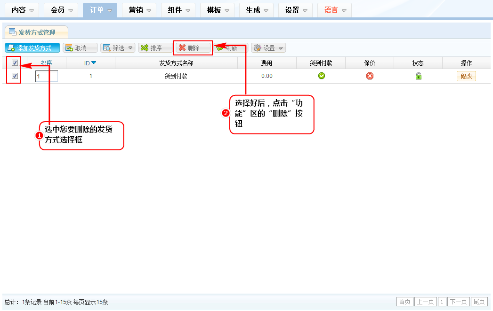Viewport: 493px width, 311px height.
Task: Open the 设置 gear dropdown in toolbar
Action: (269, 48)
